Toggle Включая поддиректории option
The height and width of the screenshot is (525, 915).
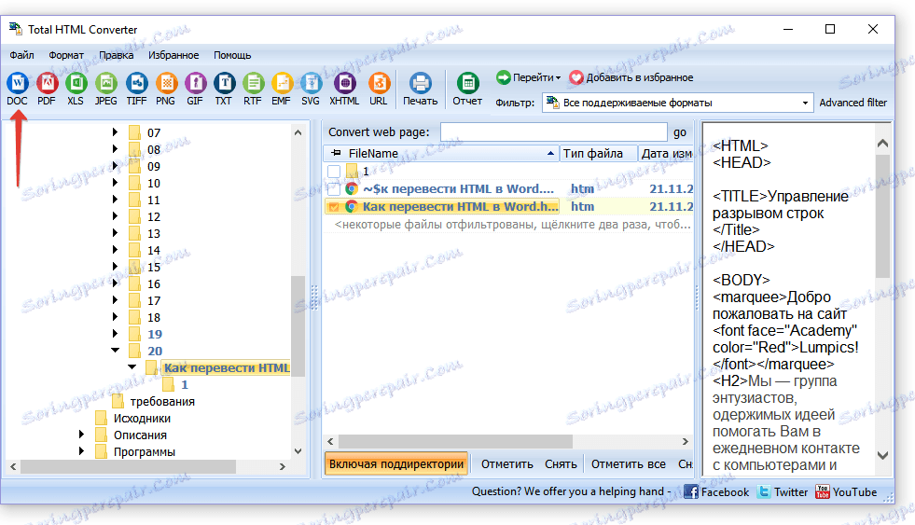point(396,464)
